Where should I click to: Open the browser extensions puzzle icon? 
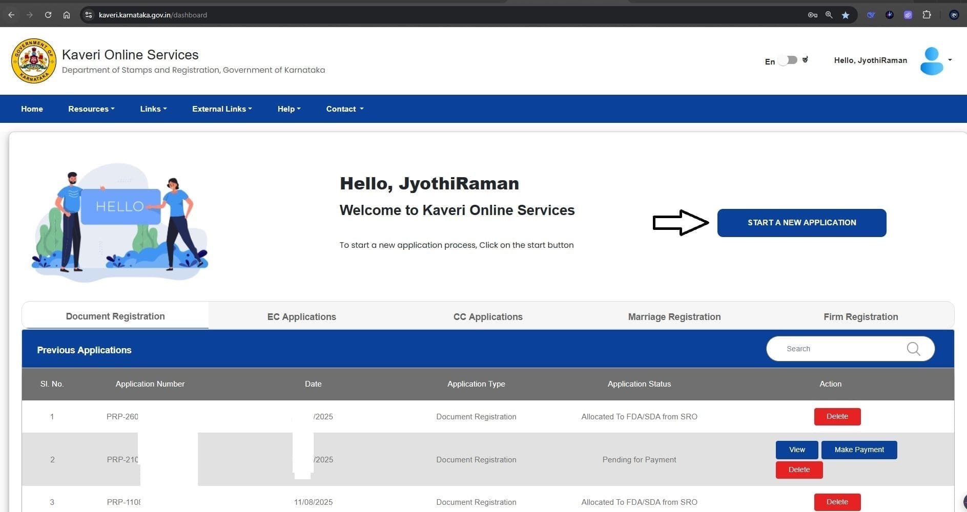(927, 15)
